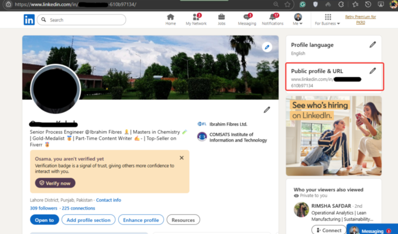The height and width of the screenshot is (234, 398).
Task: Open the Retry Premium for PKR0 link
Action: (360, 19)
